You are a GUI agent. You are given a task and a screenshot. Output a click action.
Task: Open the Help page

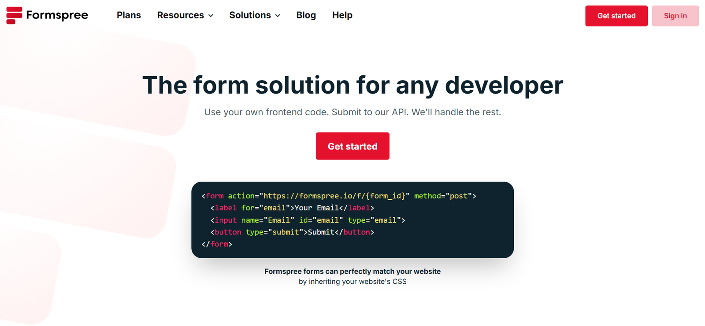342,15
